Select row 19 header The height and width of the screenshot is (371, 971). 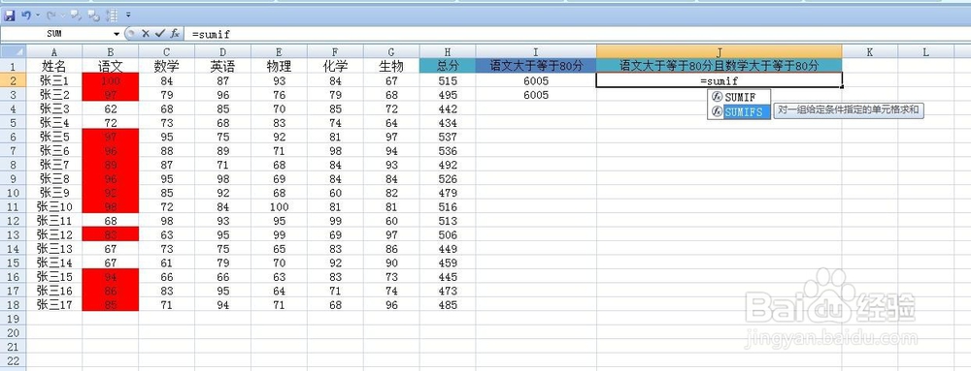[13, 319]
